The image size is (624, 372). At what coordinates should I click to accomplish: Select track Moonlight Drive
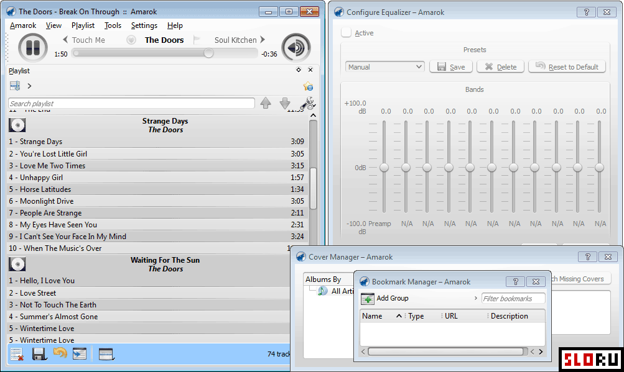point(157,201)
